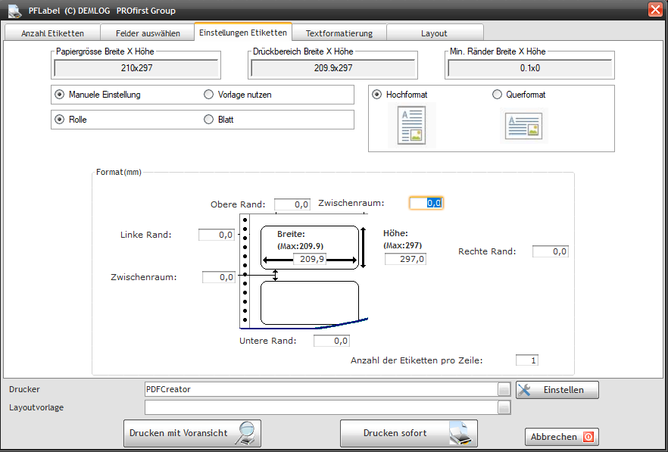The height and width of the screenshot is (452, 668).
Task: Click the portrait Hochformat page icon
Action: 412,125
